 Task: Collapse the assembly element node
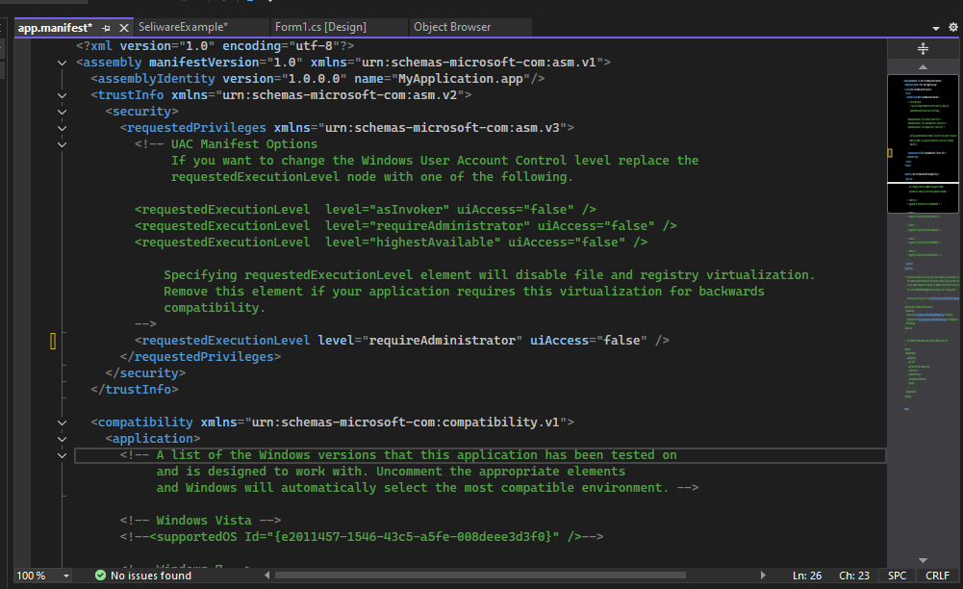(x=62, y=63)
